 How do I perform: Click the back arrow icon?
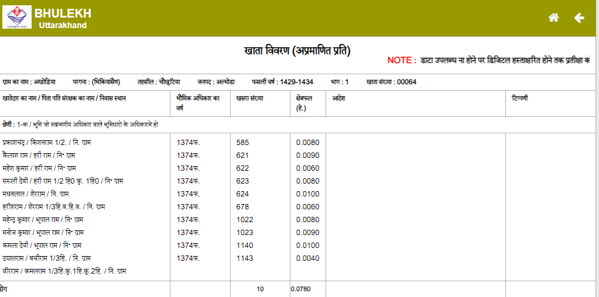click(579, 18)
